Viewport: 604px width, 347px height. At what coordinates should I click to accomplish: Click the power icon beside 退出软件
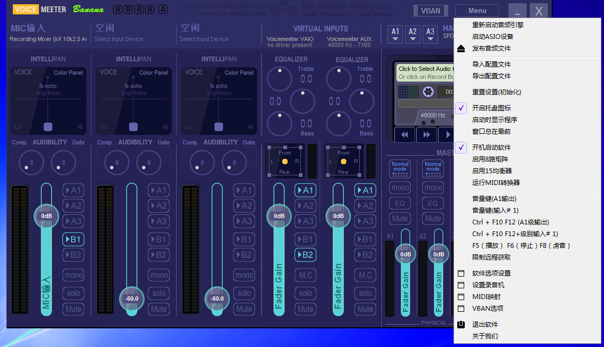tap(462, 325)
